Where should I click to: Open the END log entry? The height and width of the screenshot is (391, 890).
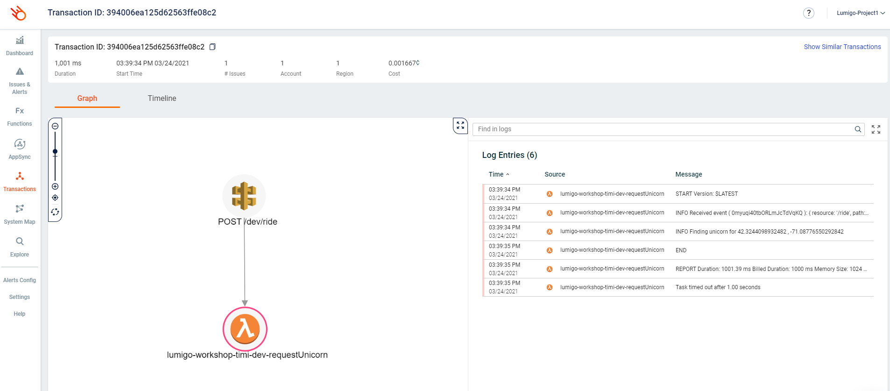click(x=678, y=250)
